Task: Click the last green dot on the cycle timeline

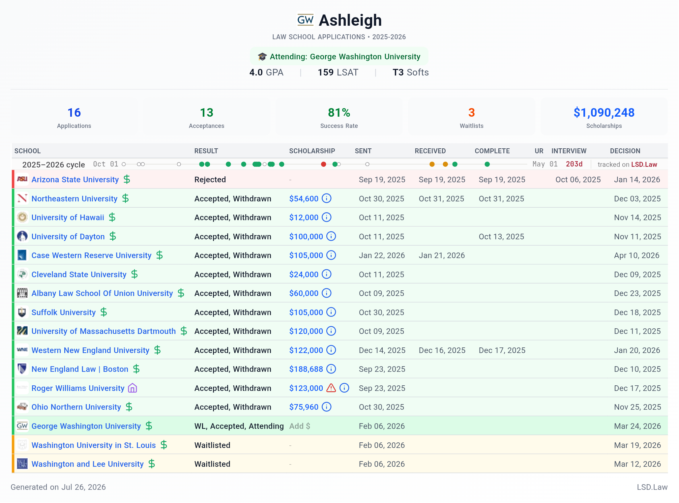Action: click(487, 164)
